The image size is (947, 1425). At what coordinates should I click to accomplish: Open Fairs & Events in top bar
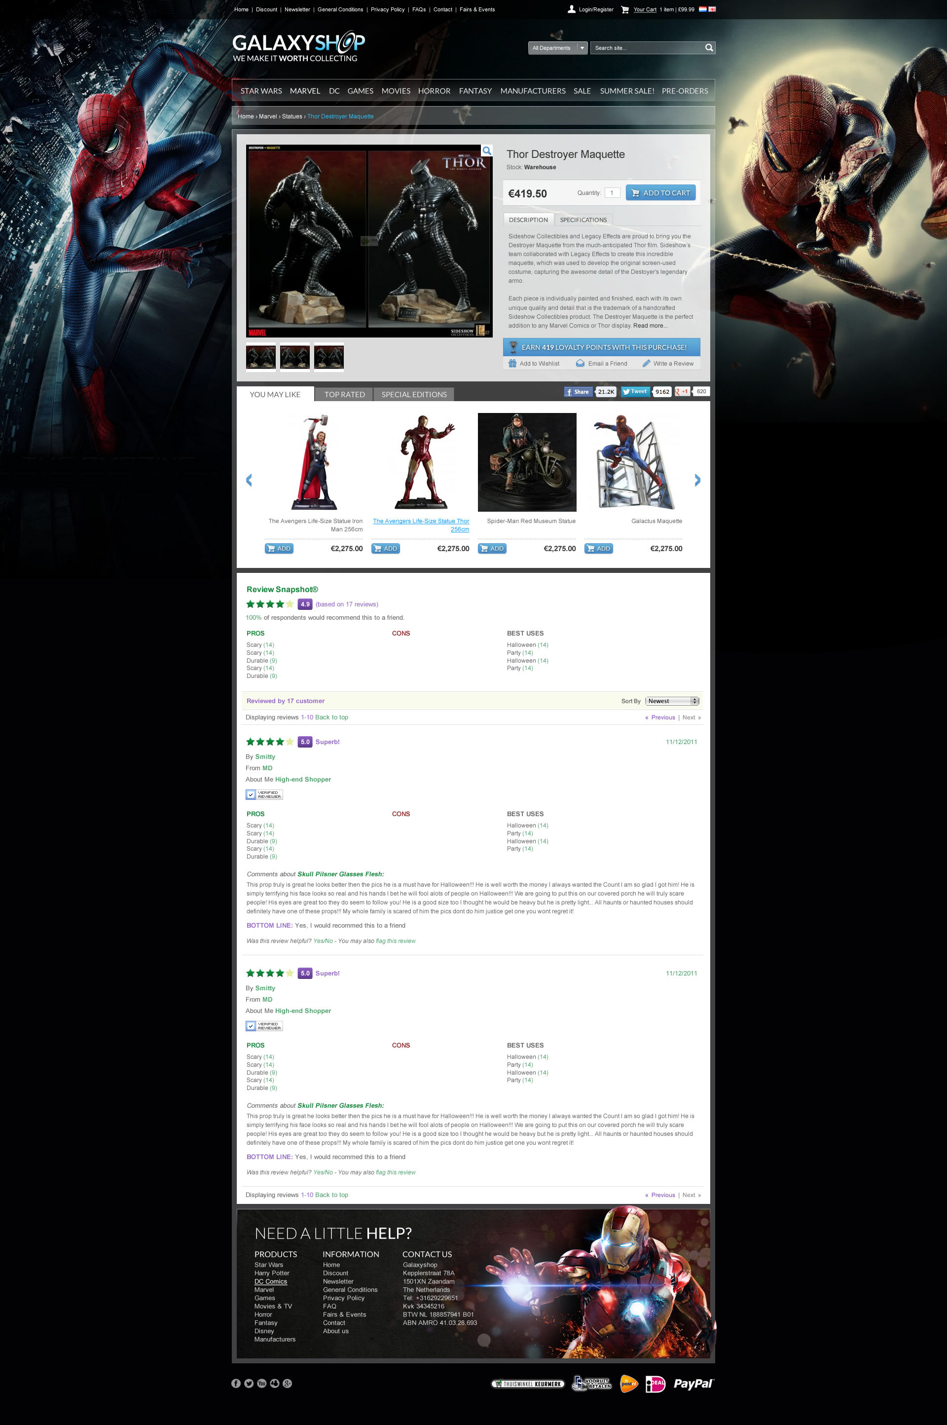click(x=477, y=10)
